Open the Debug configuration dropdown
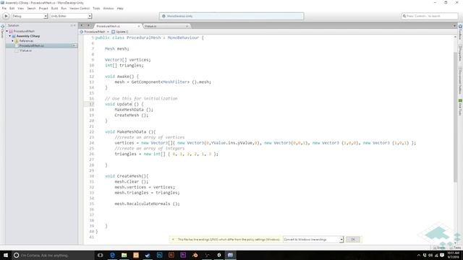 (29, 16)
